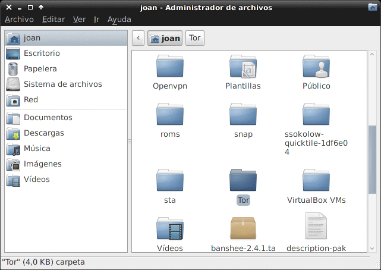
Task: Click the window stick up-arrow button in title bar
Action: [41, 7]
